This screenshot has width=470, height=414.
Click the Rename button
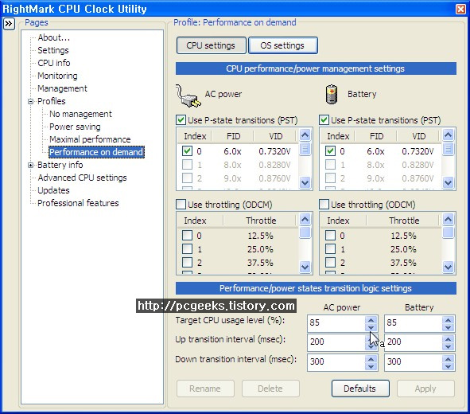coord(205,389)
